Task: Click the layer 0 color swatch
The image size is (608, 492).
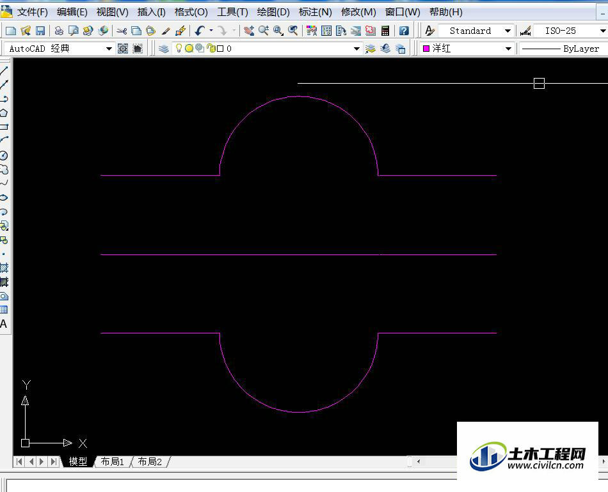Action: (220, 49)
